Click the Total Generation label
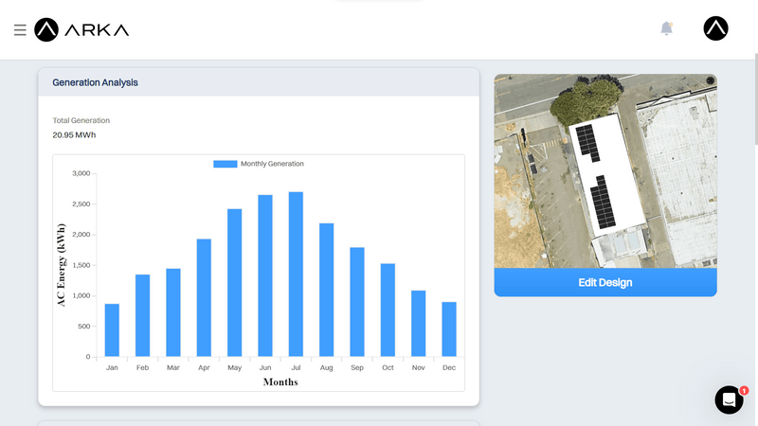758x426 pixels. tap(81, 120)
